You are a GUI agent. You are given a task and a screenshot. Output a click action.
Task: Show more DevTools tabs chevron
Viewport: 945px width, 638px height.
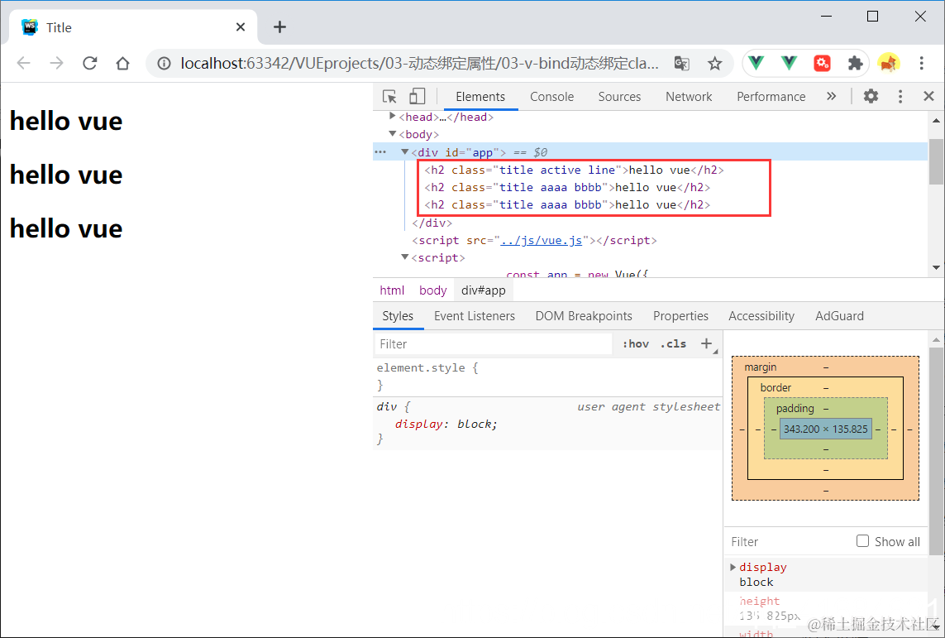[832, 97]
